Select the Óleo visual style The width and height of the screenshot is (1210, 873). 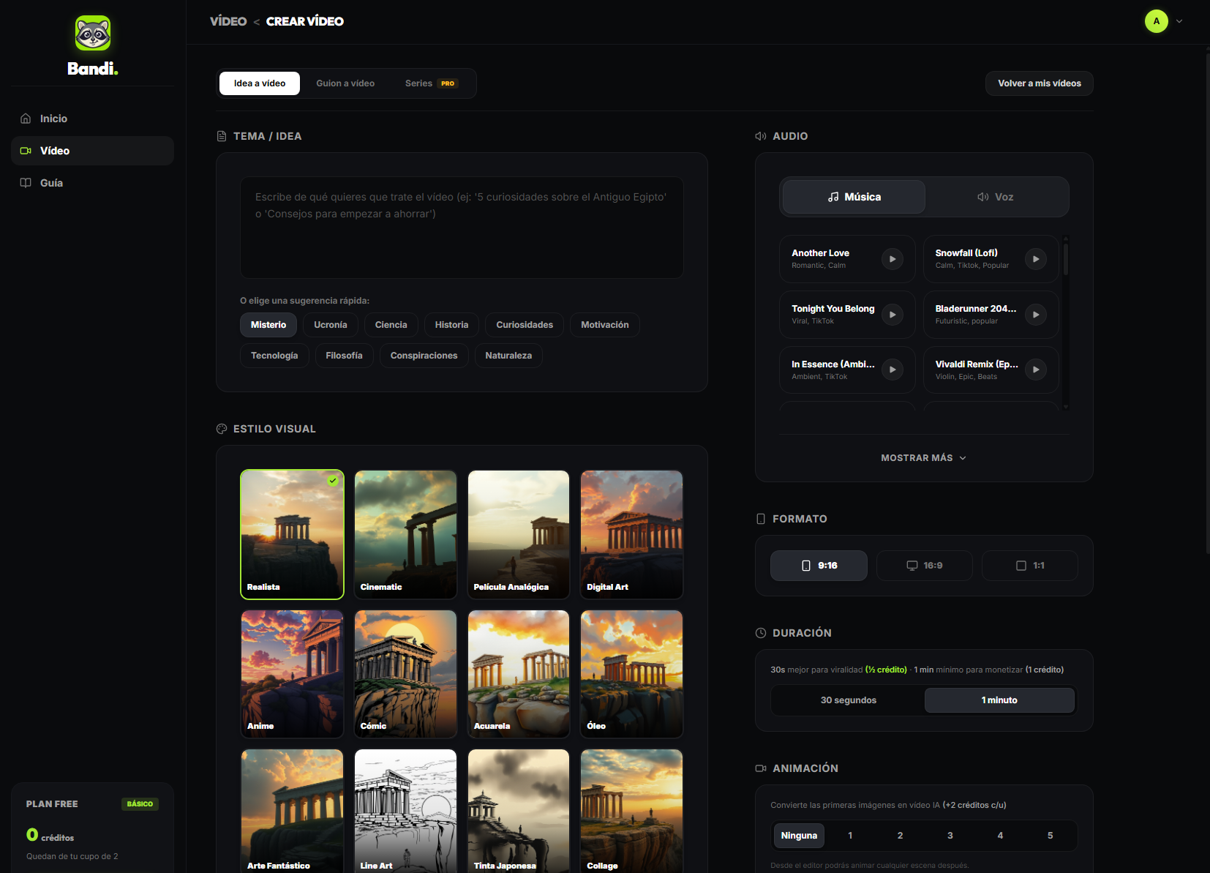(631, 674)
